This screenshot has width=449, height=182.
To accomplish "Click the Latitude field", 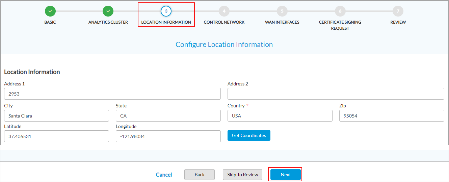I will [x=56, y=136].
